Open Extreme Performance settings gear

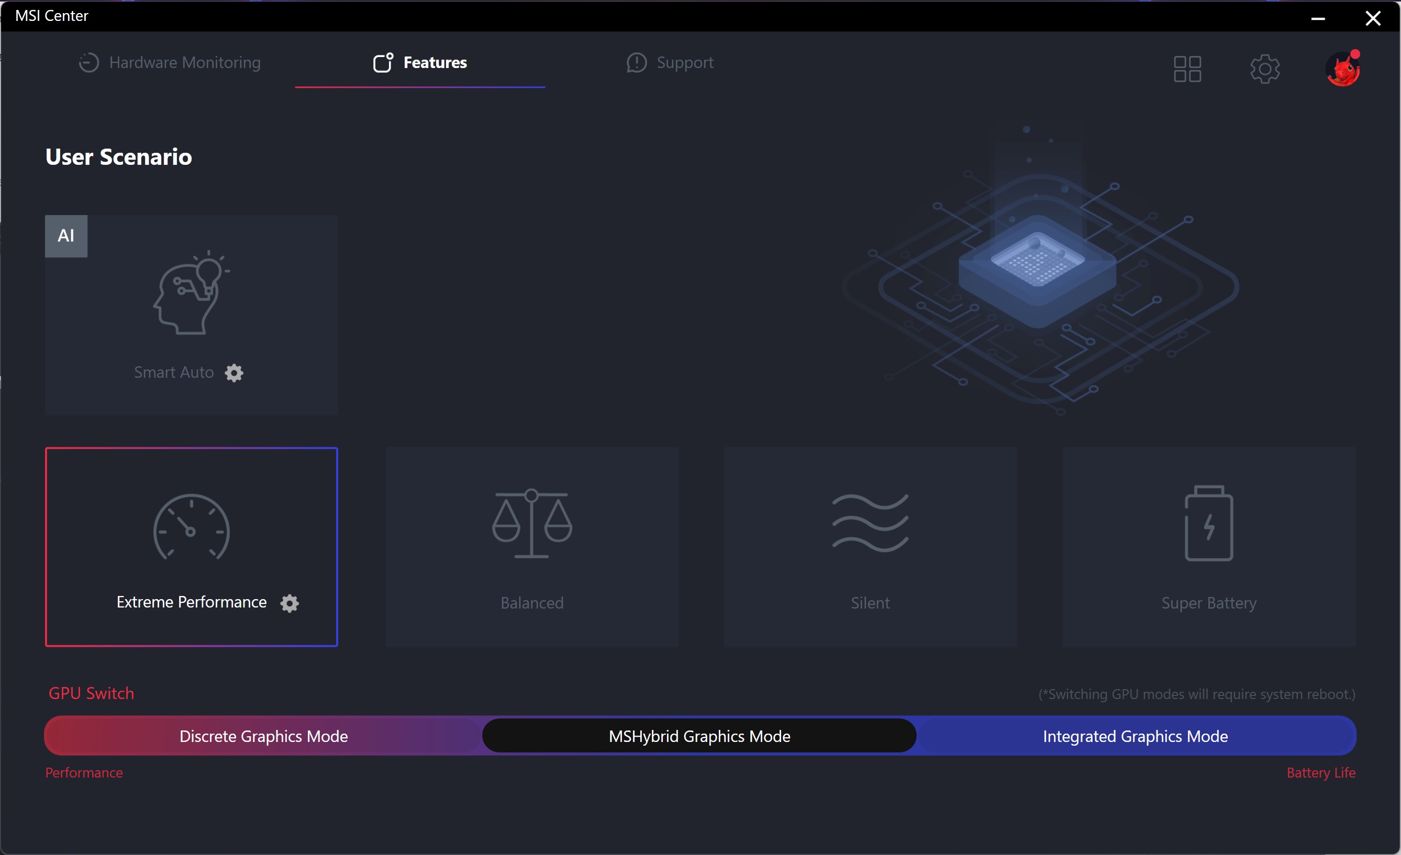pyautogui.click(x=290, y=603)
